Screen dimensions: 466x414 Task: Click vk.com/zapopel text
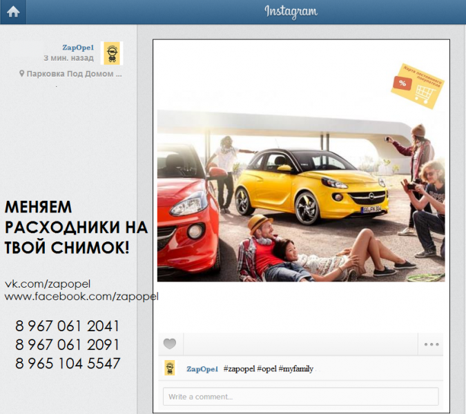pos(48,284)
